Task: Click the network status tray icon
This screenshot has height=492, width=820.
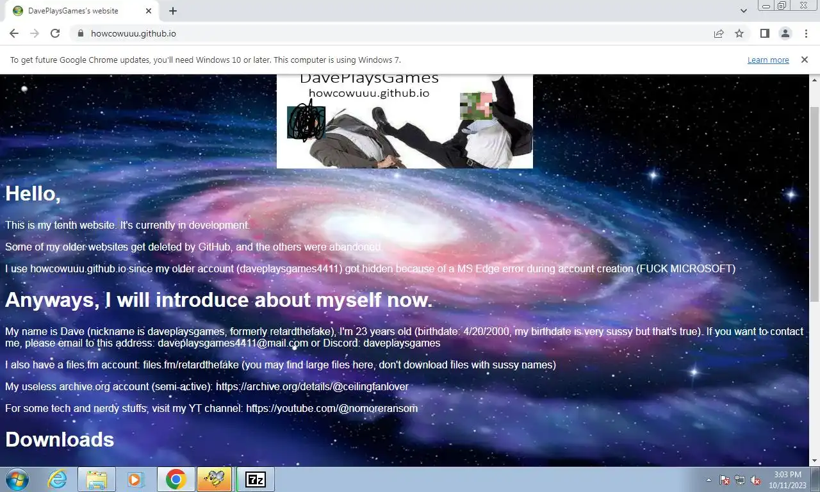Action: click(x=740, y=480)
